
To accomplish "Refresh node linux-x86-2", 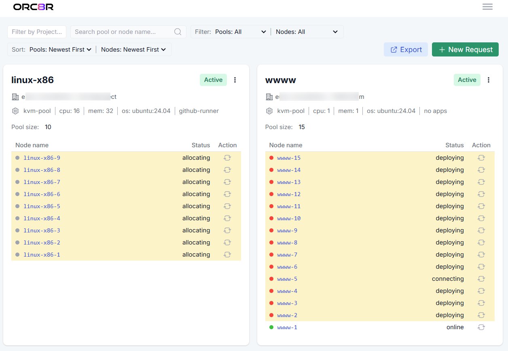I will [227, 242].
